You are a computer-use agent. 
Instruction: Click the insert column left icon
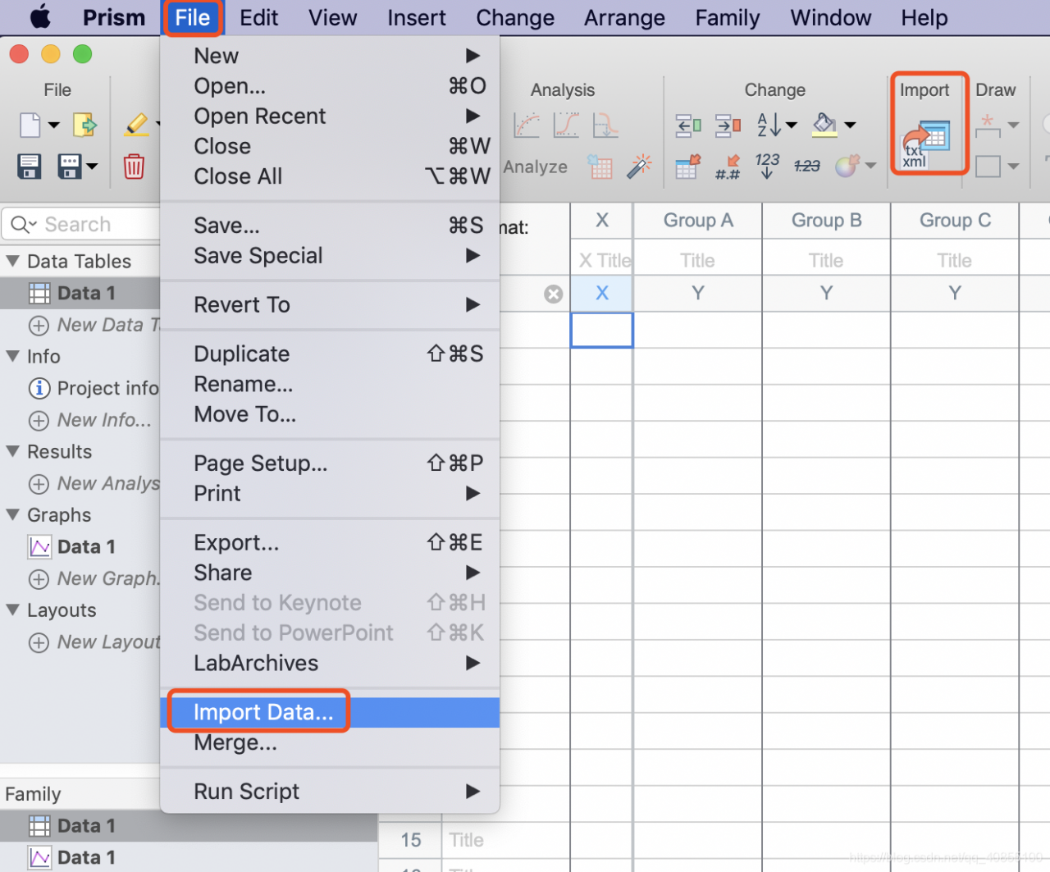coord(687,125)
